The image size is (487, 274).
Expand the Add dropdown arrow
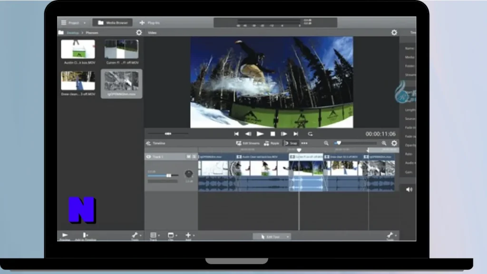(194, 236)
